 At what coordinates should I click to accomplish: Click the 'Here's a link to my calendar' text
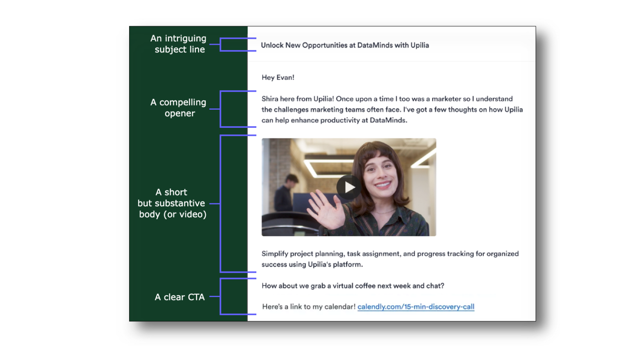pos(308,307)
